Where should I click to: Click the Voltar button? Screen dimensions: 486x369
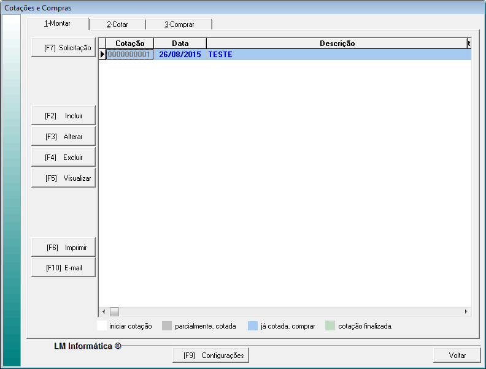[457, 356]
